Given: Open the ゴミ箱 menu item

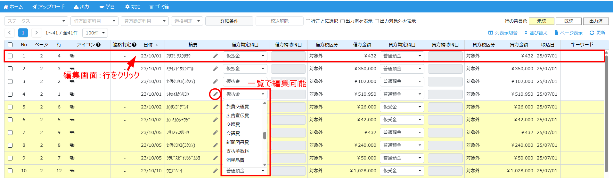Looking at the screenshot, I should [159, 7].
